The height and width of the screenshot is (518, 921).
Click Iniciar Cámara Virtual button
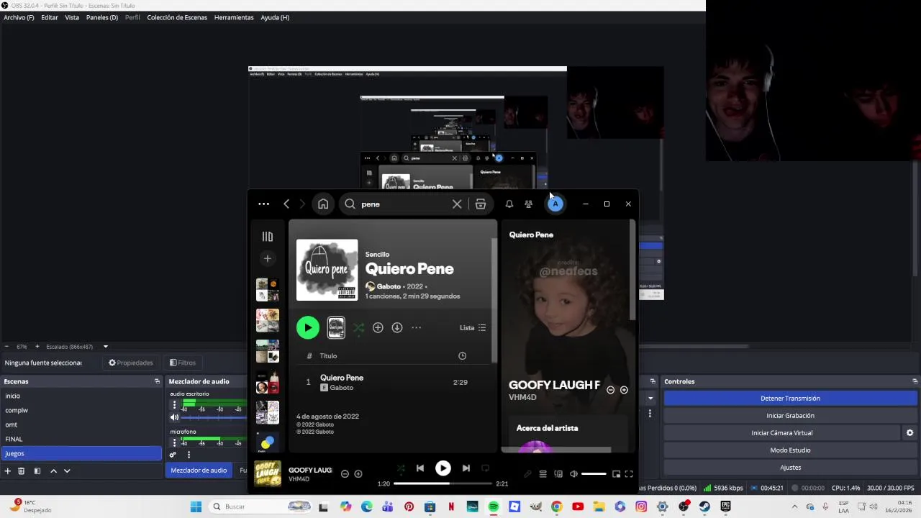pyautogui.click(x=782, y=433)
